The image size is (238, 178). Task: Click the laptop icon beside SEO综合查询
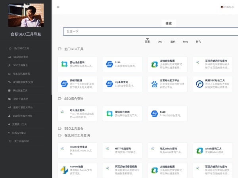[10, 57]
